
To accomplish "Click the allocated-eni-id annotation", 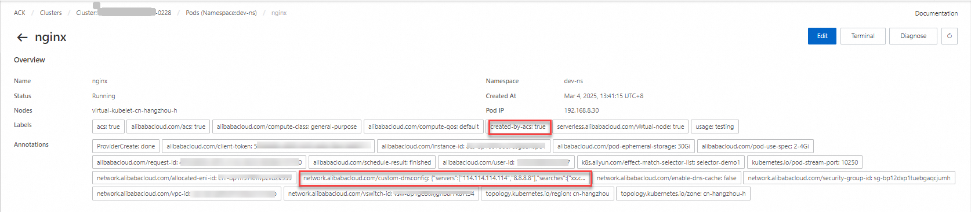I will [194, 178].
